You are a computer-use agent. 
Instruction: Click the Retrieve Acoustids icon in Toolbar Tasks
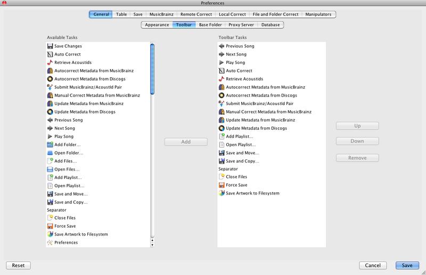(222, 79)
